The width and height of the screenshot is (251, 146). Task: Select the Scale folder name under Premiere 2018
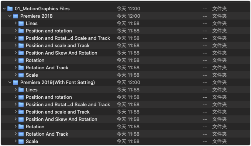32,75
